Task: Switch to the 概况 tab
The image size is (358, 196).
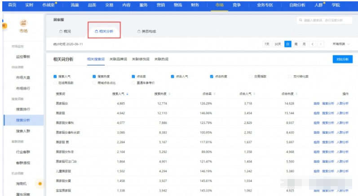Action: [65, 31]
